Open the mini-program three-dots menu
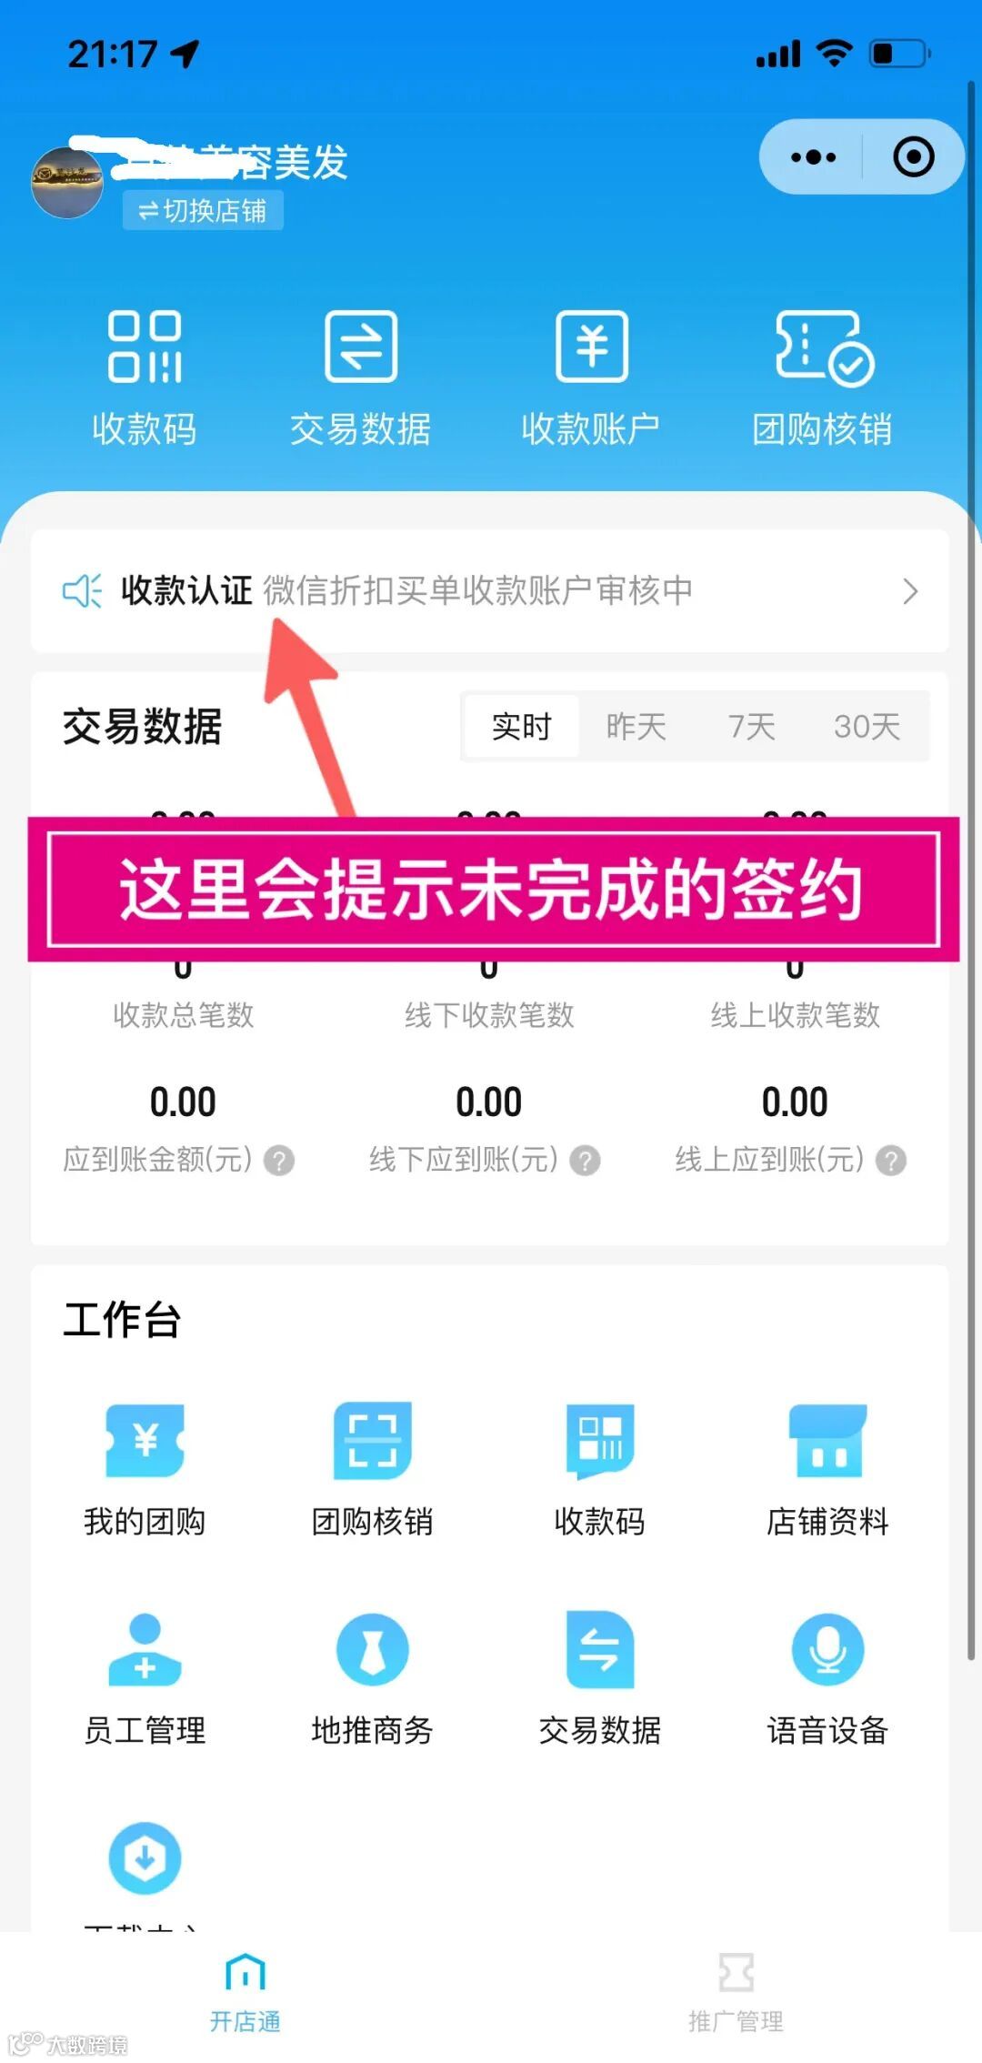The height and width of the screenshot is (2063, 982). pyautogui.click(x=813, y=157)
